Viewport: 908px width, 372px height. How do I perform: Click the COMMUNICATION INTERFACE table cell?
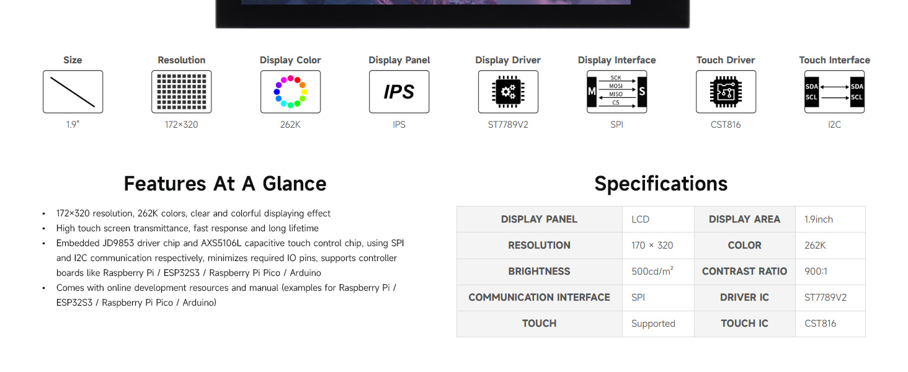pos(539,298)
